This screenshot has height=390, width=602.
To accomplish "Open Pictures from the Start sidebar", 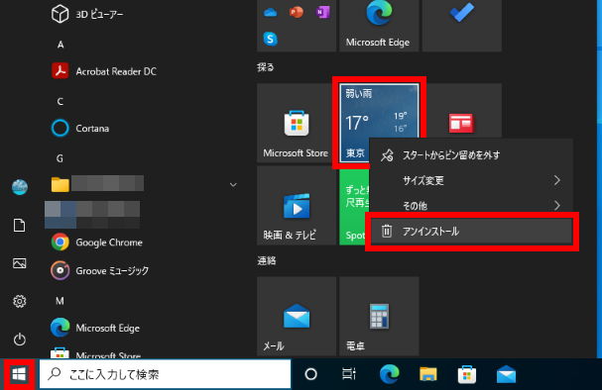I will click(20, 263).
